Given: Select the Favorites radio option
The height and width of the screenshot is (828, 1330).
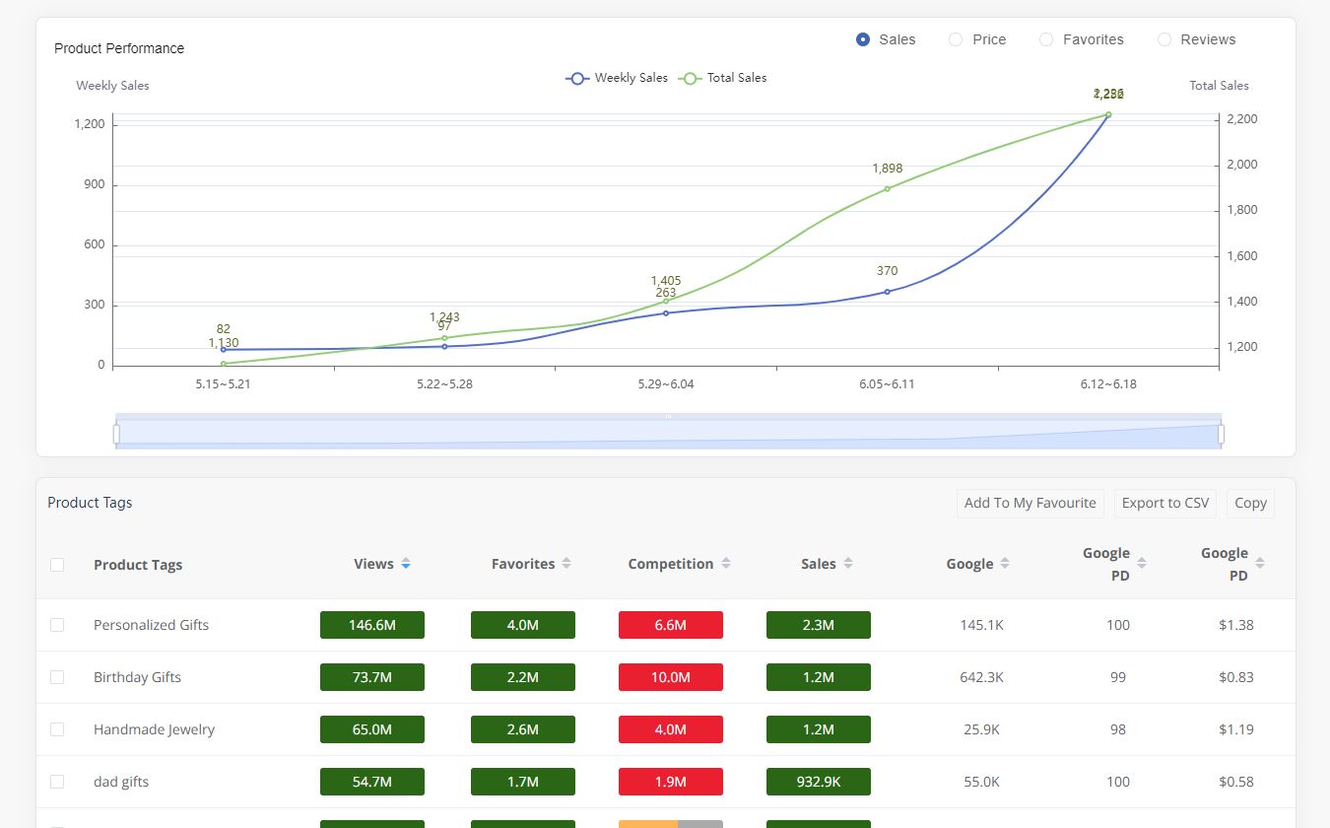Looking at the screenshot, I should [1046, 39].
